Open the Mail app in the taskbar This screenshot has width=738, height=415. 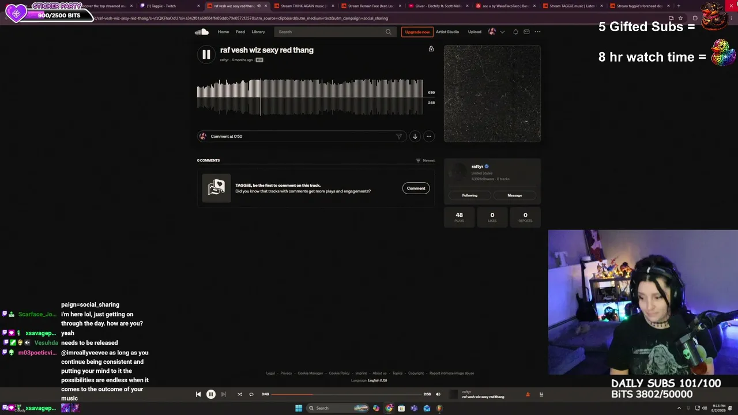(427, 408)
